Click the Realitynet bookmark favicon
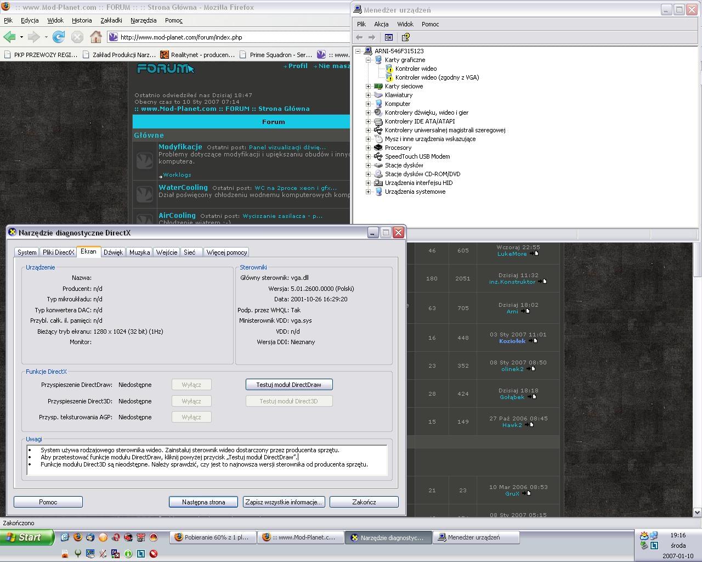The height and width of the screenshot is (562, 702). [x=164, y=54]
